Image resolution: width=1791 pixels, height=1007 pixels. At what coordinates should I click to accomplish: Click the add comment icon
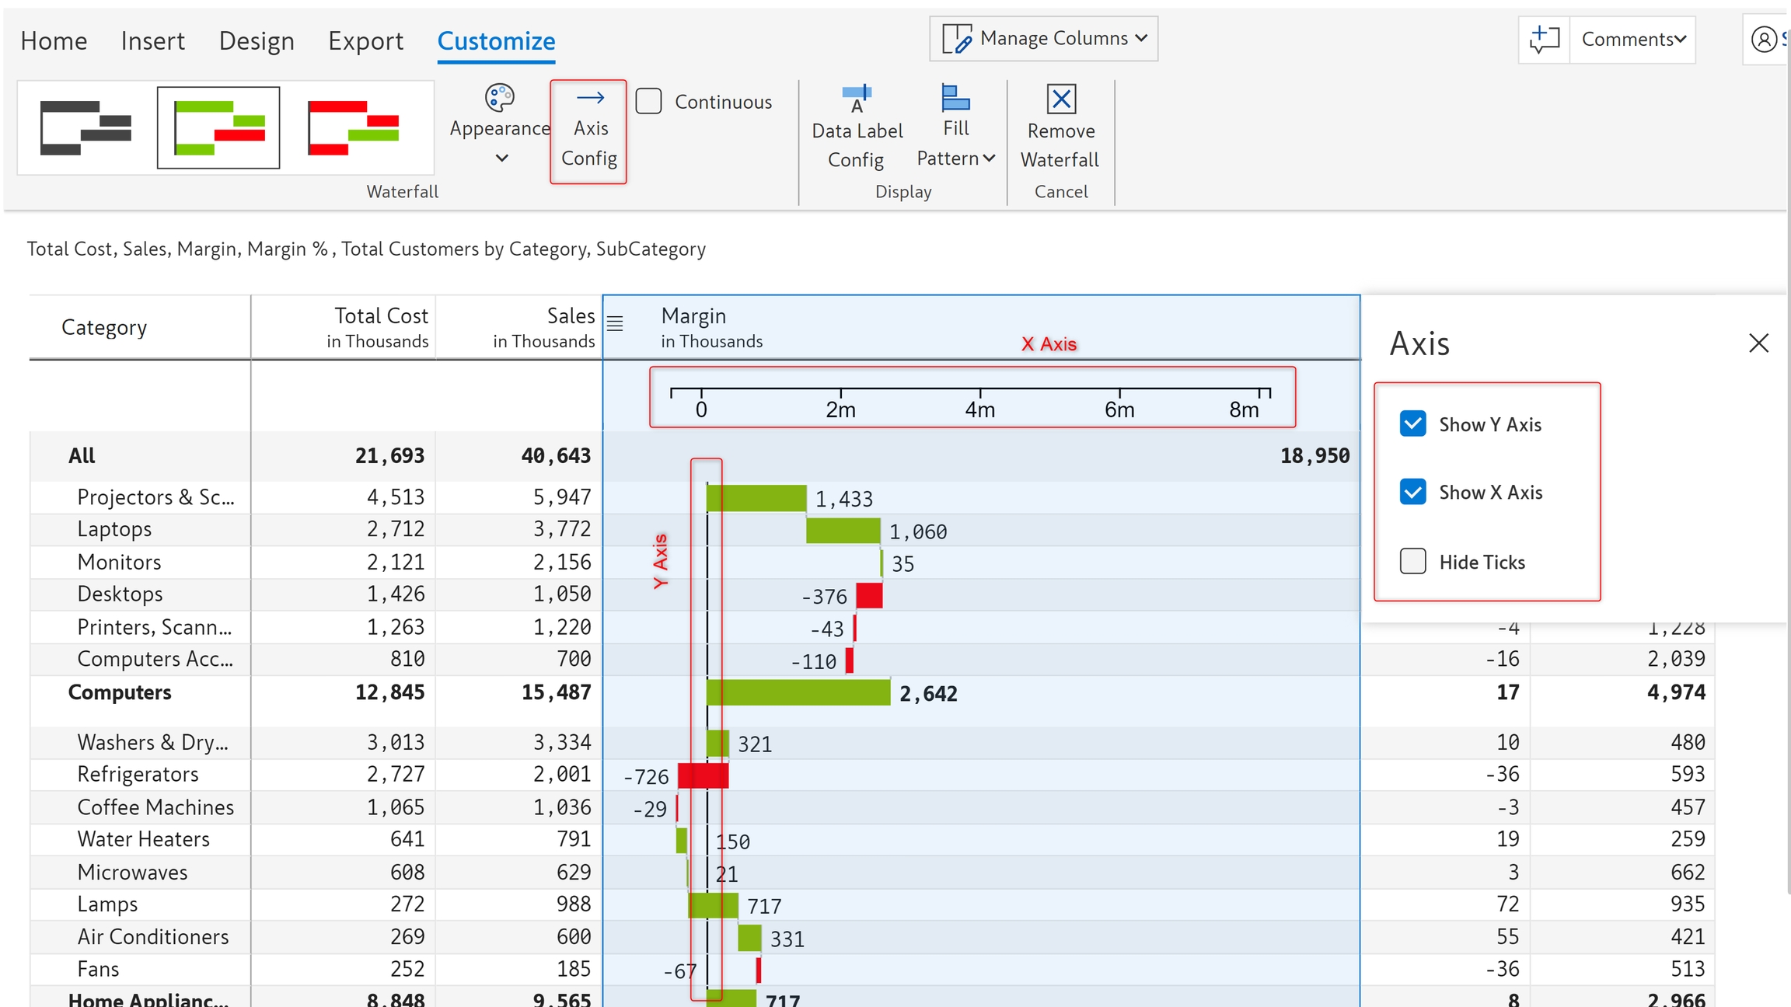(x=1544, y=39)
